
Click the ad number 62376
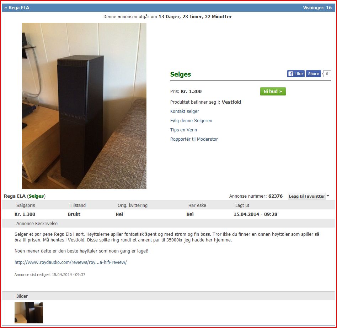click(276, 196)
